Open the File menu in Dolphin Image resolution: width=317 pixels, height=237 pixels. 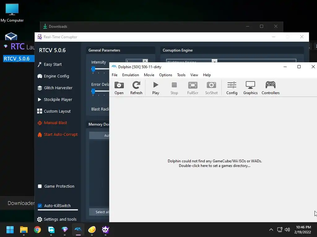(x=115, y=75)
